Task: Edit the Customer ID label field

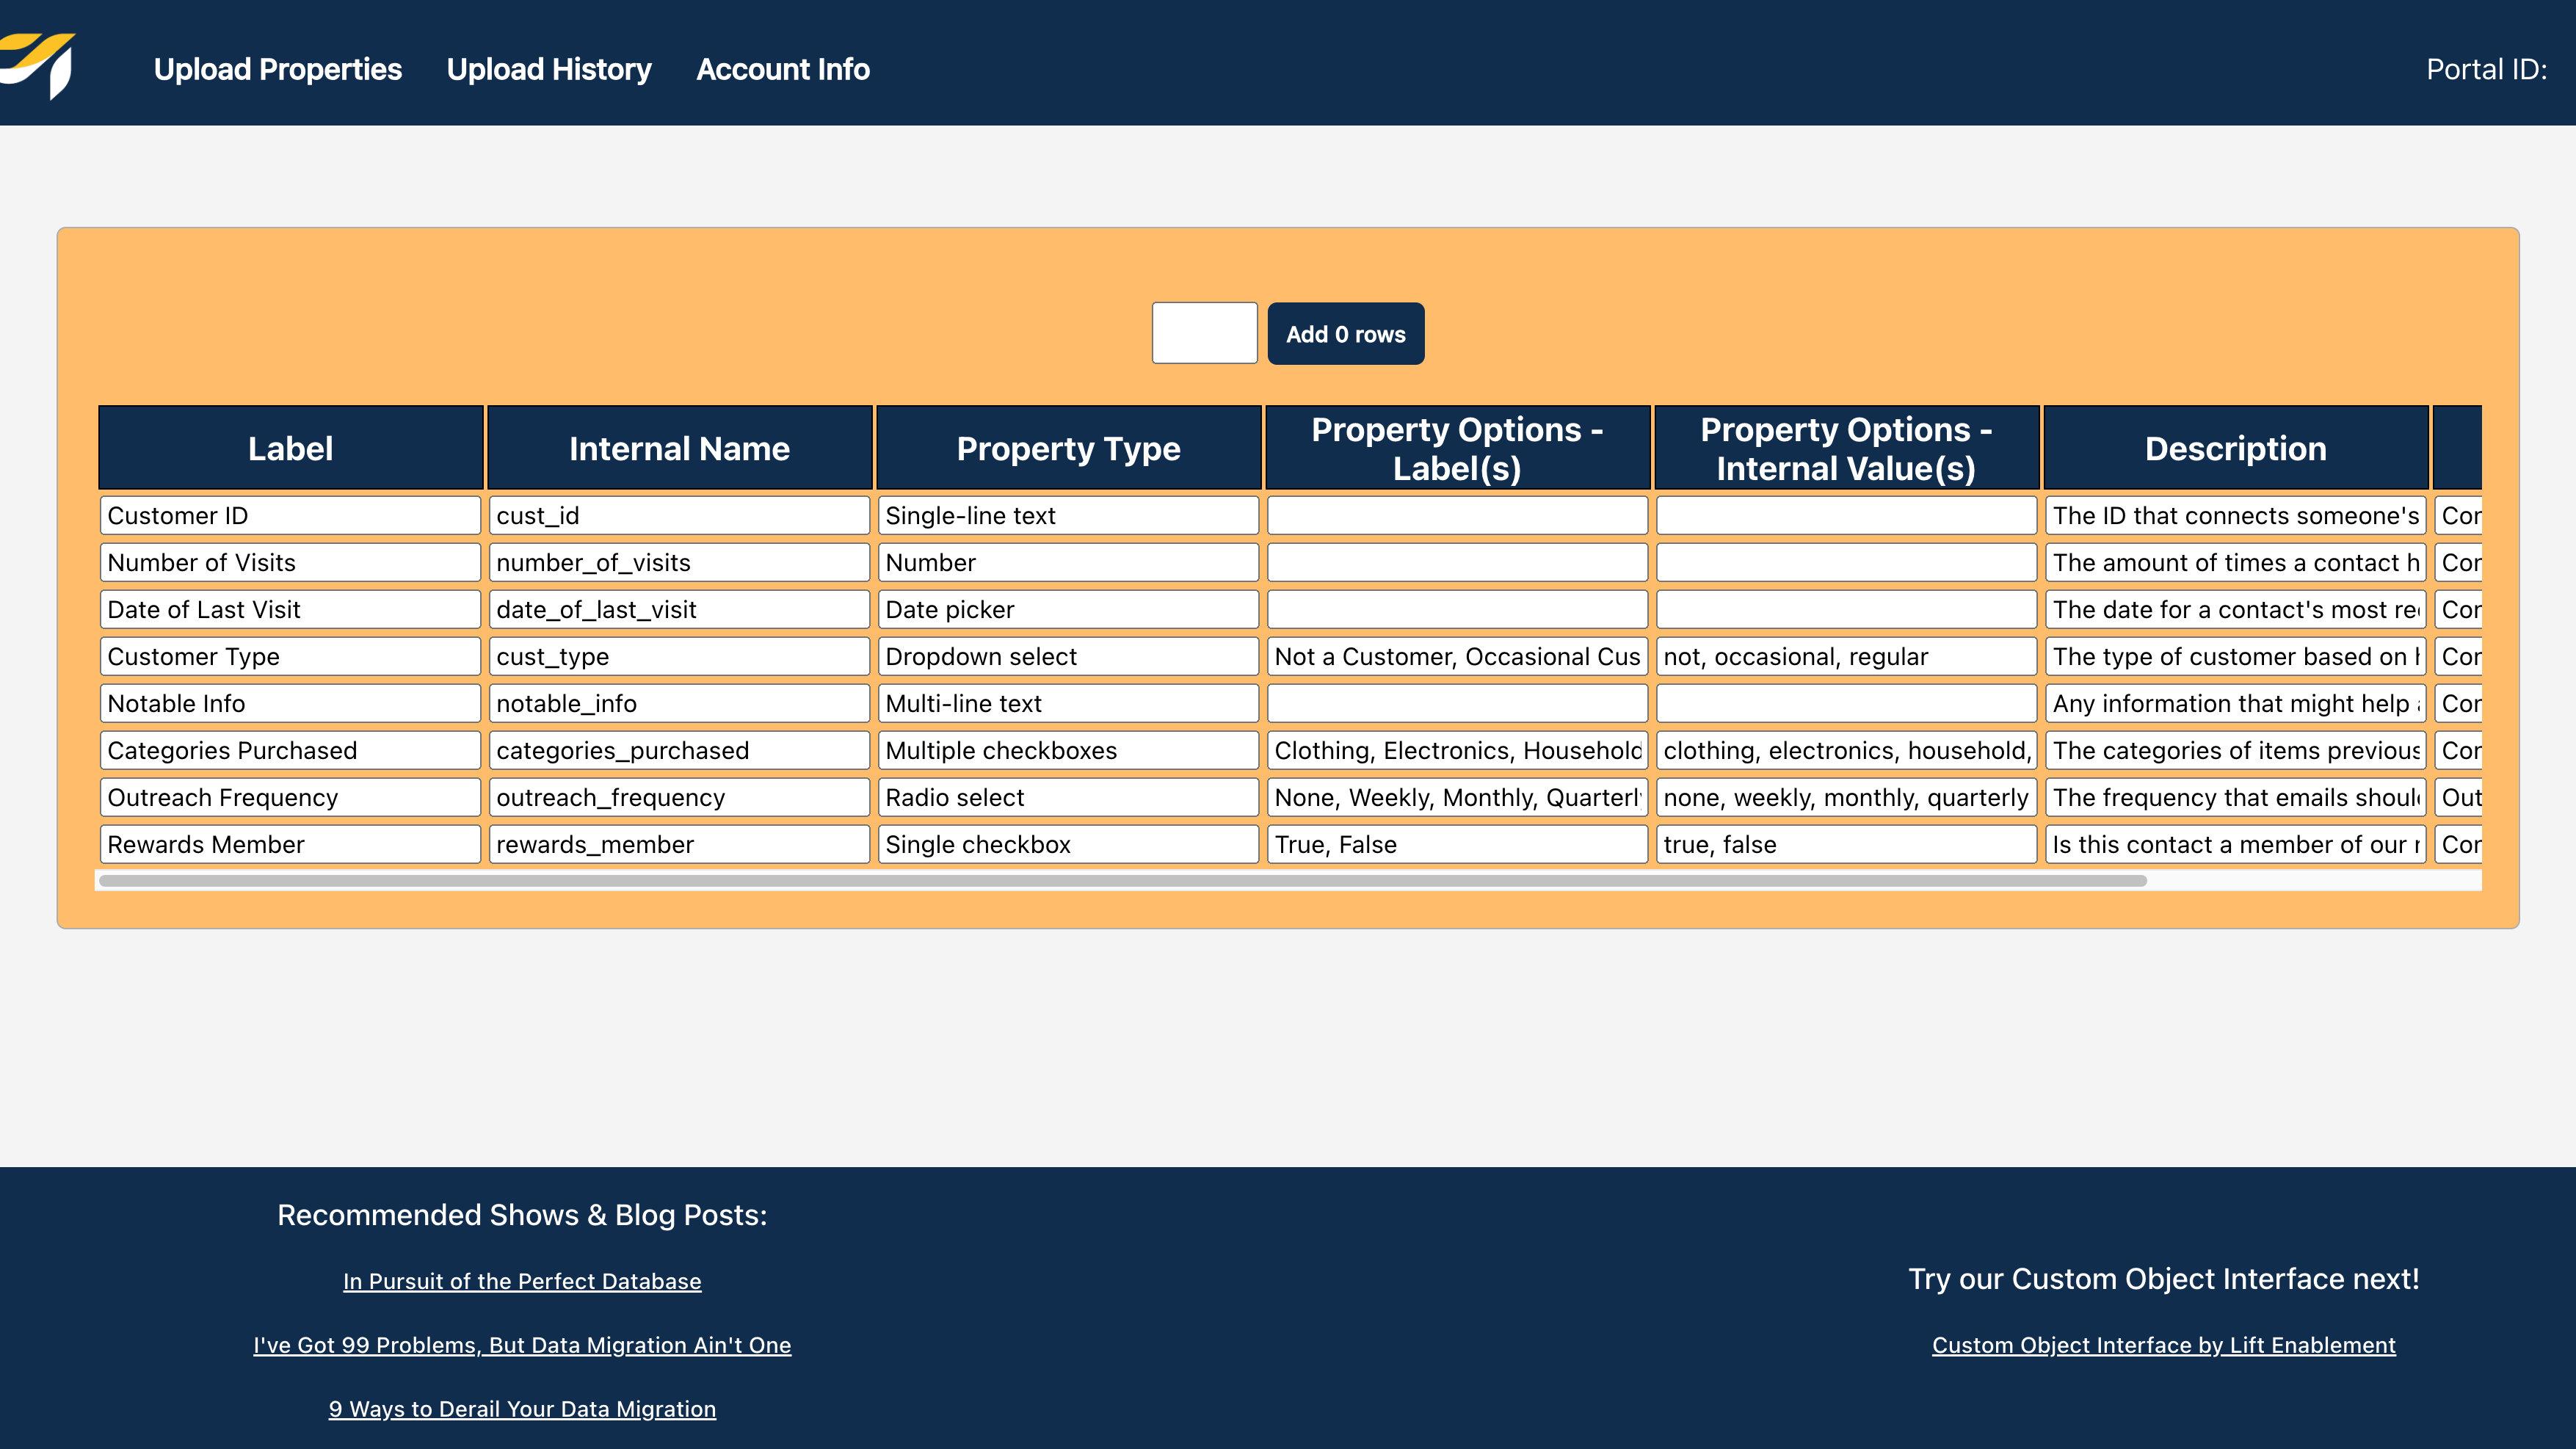Action: (290, 516)
